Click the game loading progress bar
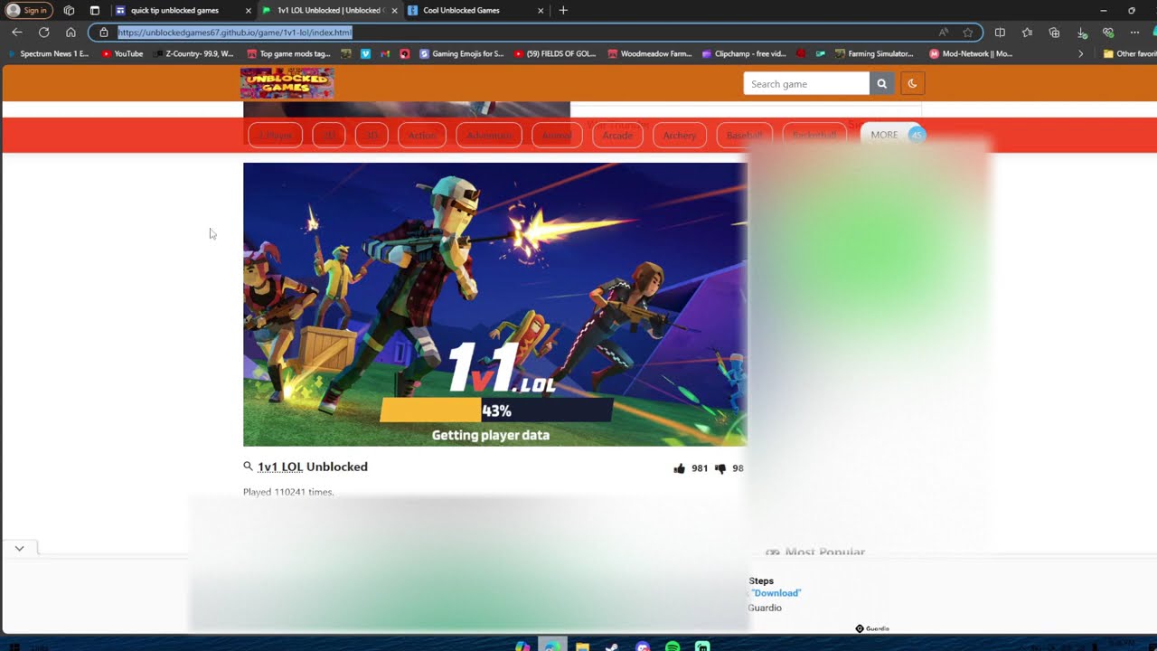This screenshot has height=651, width=1157. pos(496,410)
